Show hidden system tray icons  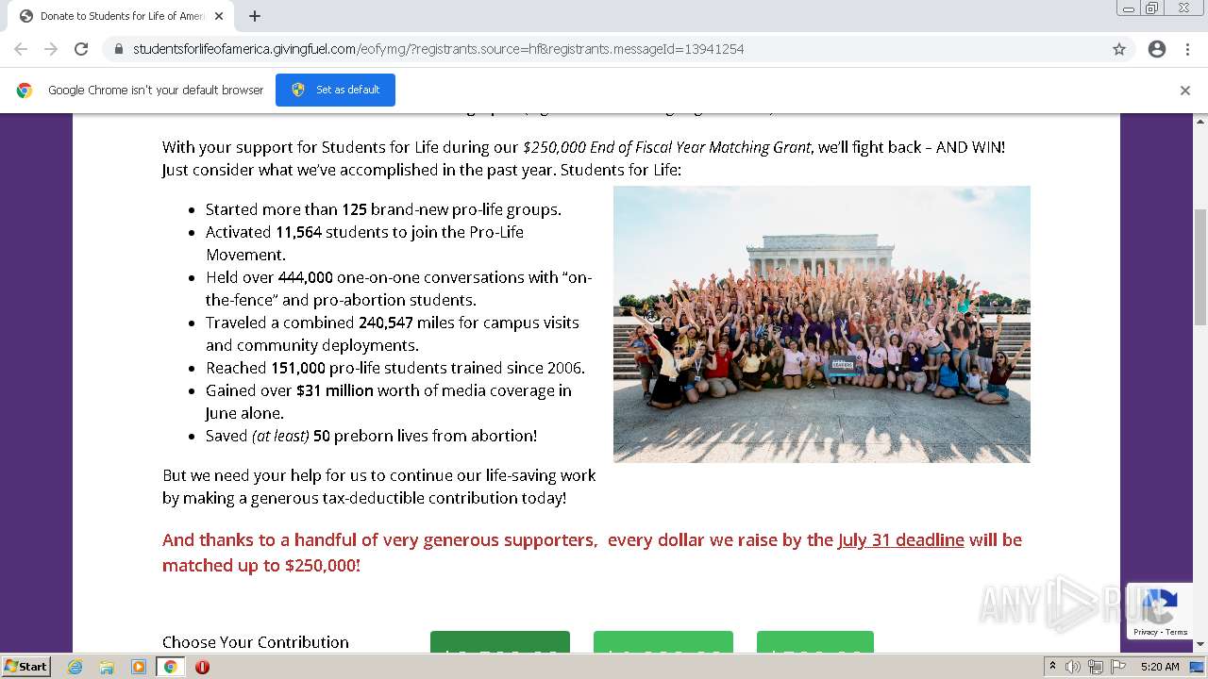pos(1052,667)
